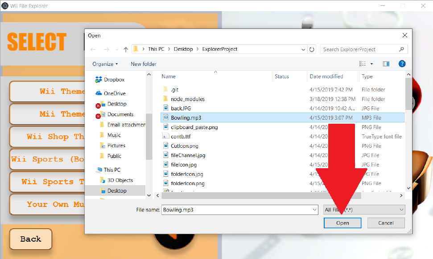The height and width of the screenshot is (259, 433).
Task: Sort by Type column header
Action: pos(367,77)
